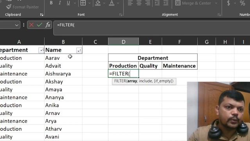Click formula bar options dots

coord(23,25)
